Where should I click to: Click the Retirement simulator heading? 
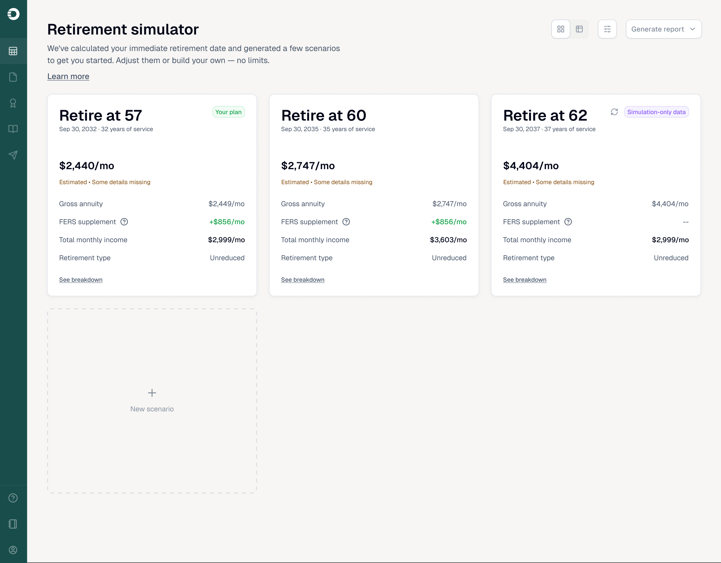123,29
